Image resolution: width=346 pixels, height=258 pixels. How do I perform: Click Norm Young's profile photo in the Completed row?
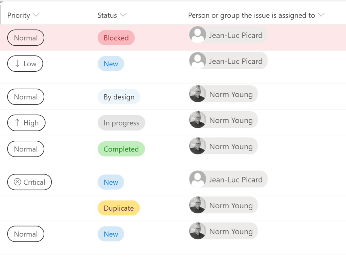(x=198, y=146)
